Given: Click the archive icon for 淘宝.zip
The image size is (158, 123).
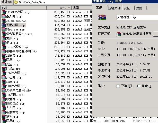Looking at the screenshot, I should tap(4, 64).
